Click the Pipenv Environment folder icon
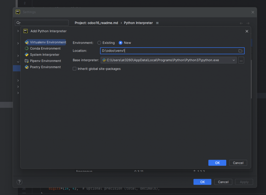The width and height of the screenshot is (266, 195). (27, 61)
